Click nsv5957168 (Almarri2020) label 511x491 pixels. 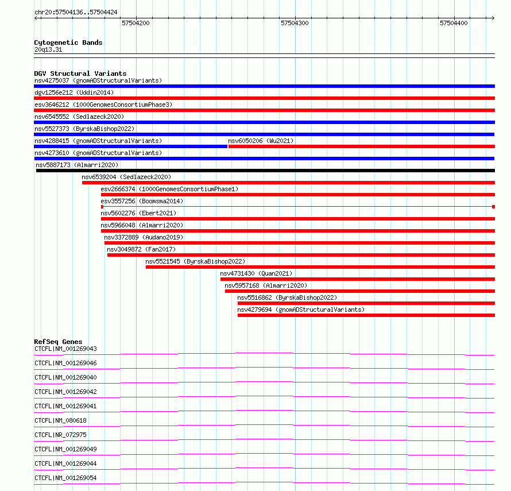click(266, 285)
